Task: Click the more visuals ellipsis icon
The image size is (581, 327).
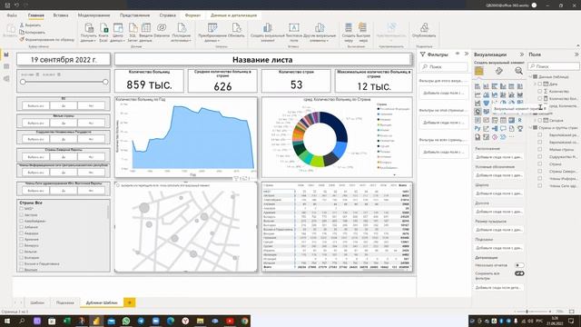Action: (511, 137)
